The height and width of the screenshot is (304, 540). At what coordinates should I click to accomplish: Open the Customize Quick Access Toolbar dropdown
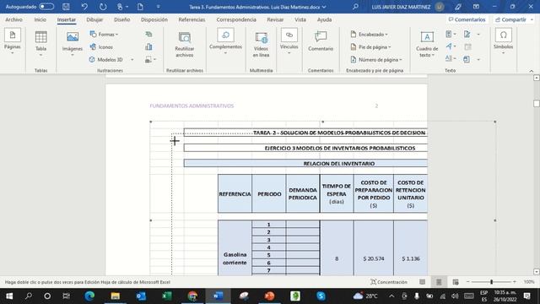pos(158,7)
